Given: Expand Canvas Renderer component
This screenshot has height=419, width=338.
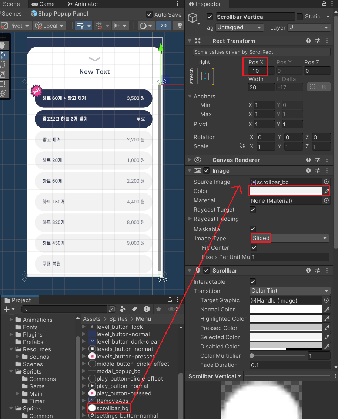Looking at the screenshot, I should (x=190, y=160).
